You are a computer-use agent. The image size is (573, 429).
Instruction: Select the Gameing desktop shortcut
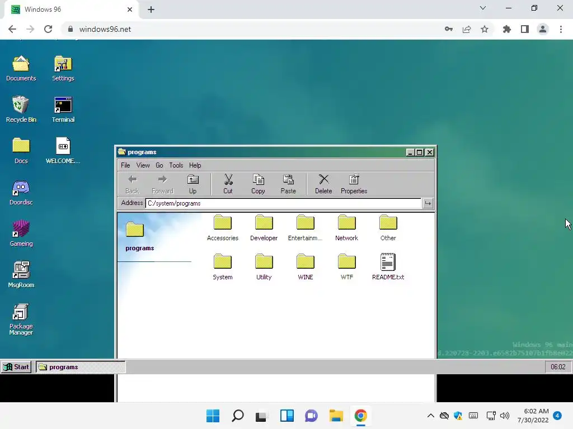(21, 233)
